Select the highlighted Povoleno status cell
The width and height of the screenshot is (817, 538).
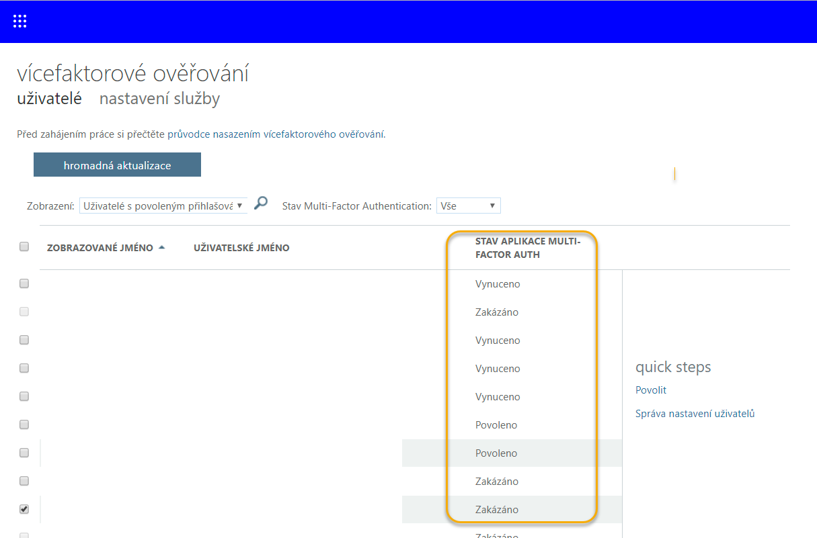[x=496, y=453]
